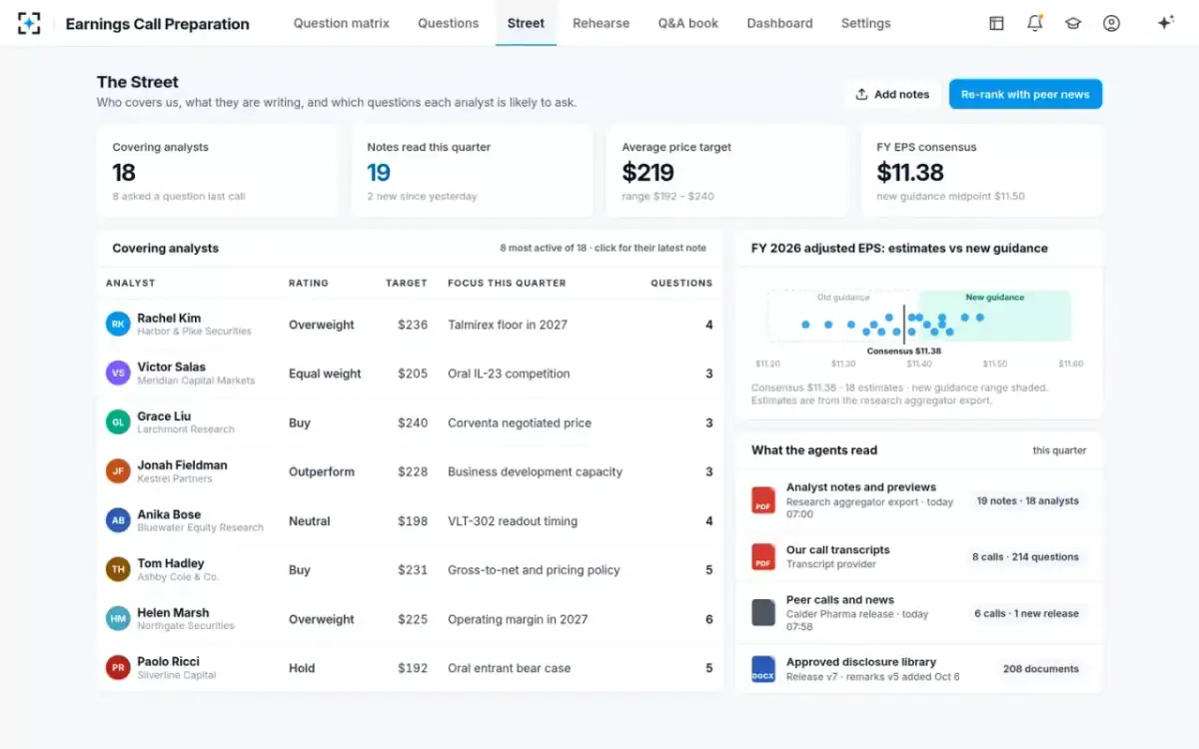Open the layout panel icon

[x=996, y=23]
